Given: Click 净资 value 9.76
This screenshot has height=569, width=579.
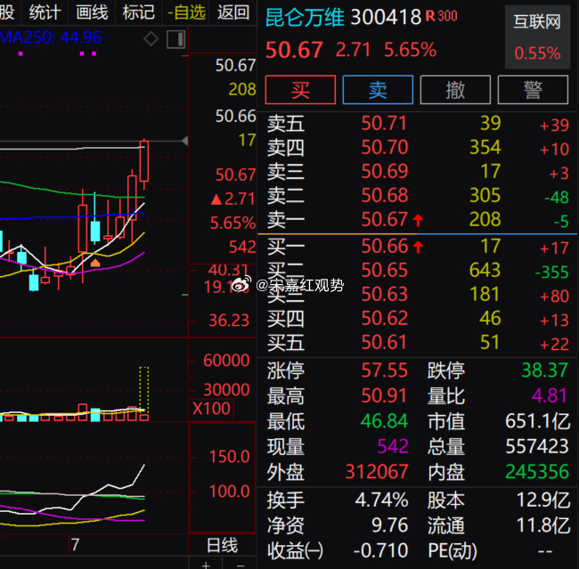Looking at the screenshot, I should 389,525.
